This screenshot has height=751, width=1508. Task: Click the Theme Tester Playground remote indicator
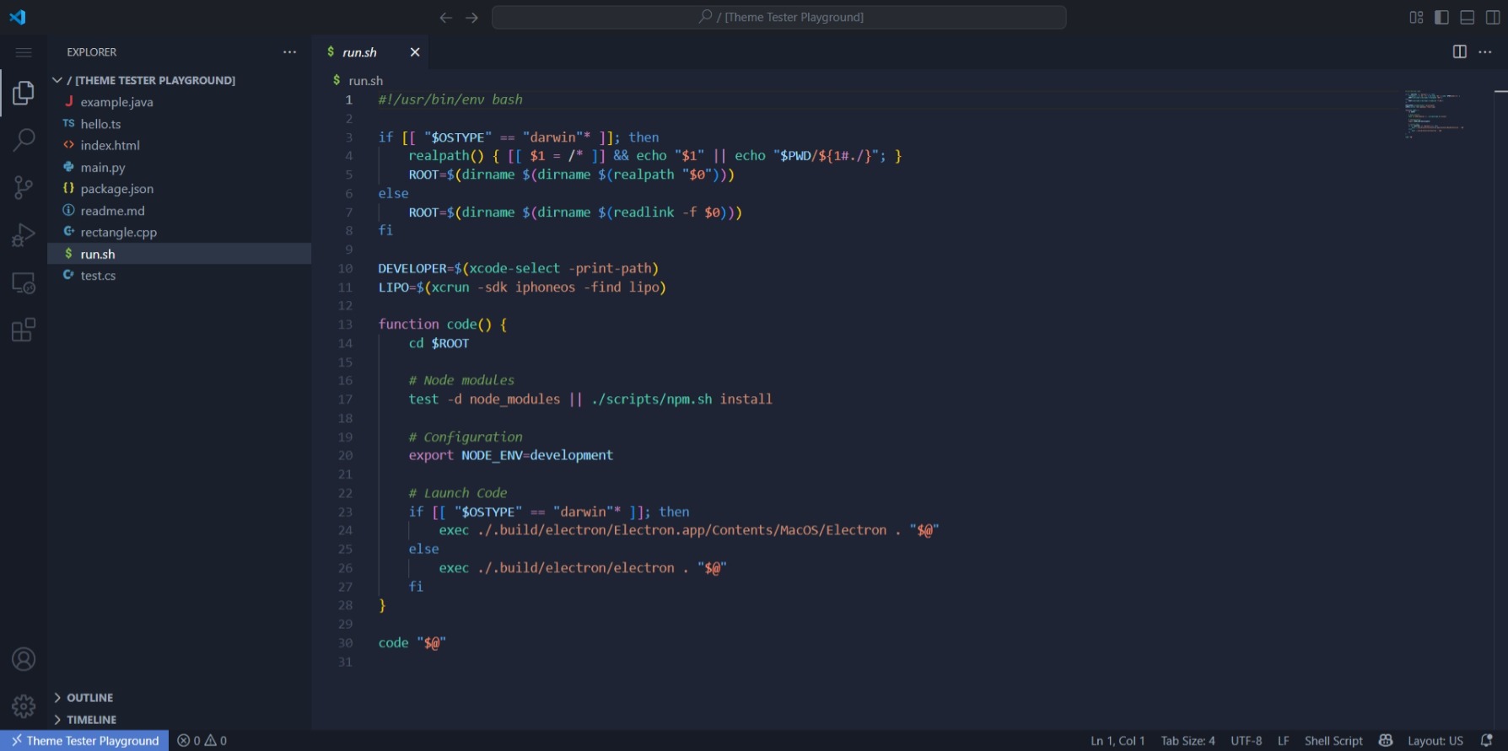click(x=84, y=741)
